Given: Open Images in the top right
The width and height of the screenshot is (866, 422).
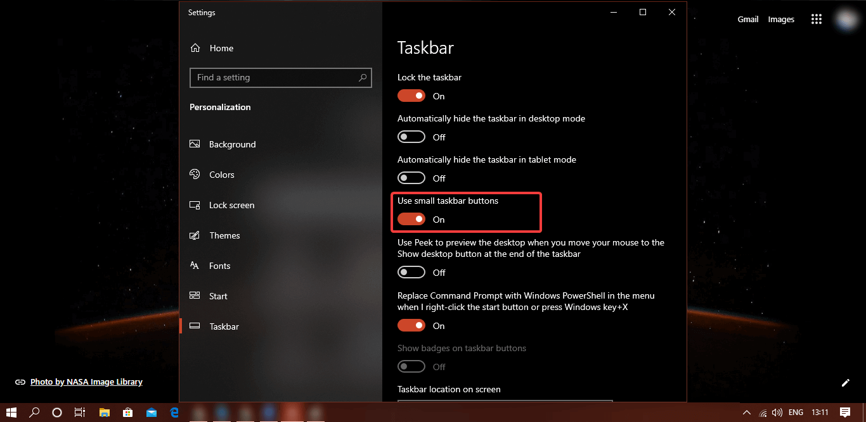Looking at the screenshot, I should click(780, 19).
